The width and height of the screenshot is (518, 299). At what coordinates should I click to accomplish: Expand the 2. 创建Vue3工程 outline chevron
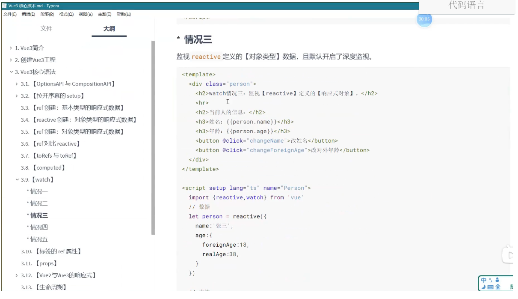pyautogui.click(x=11, y=60)
